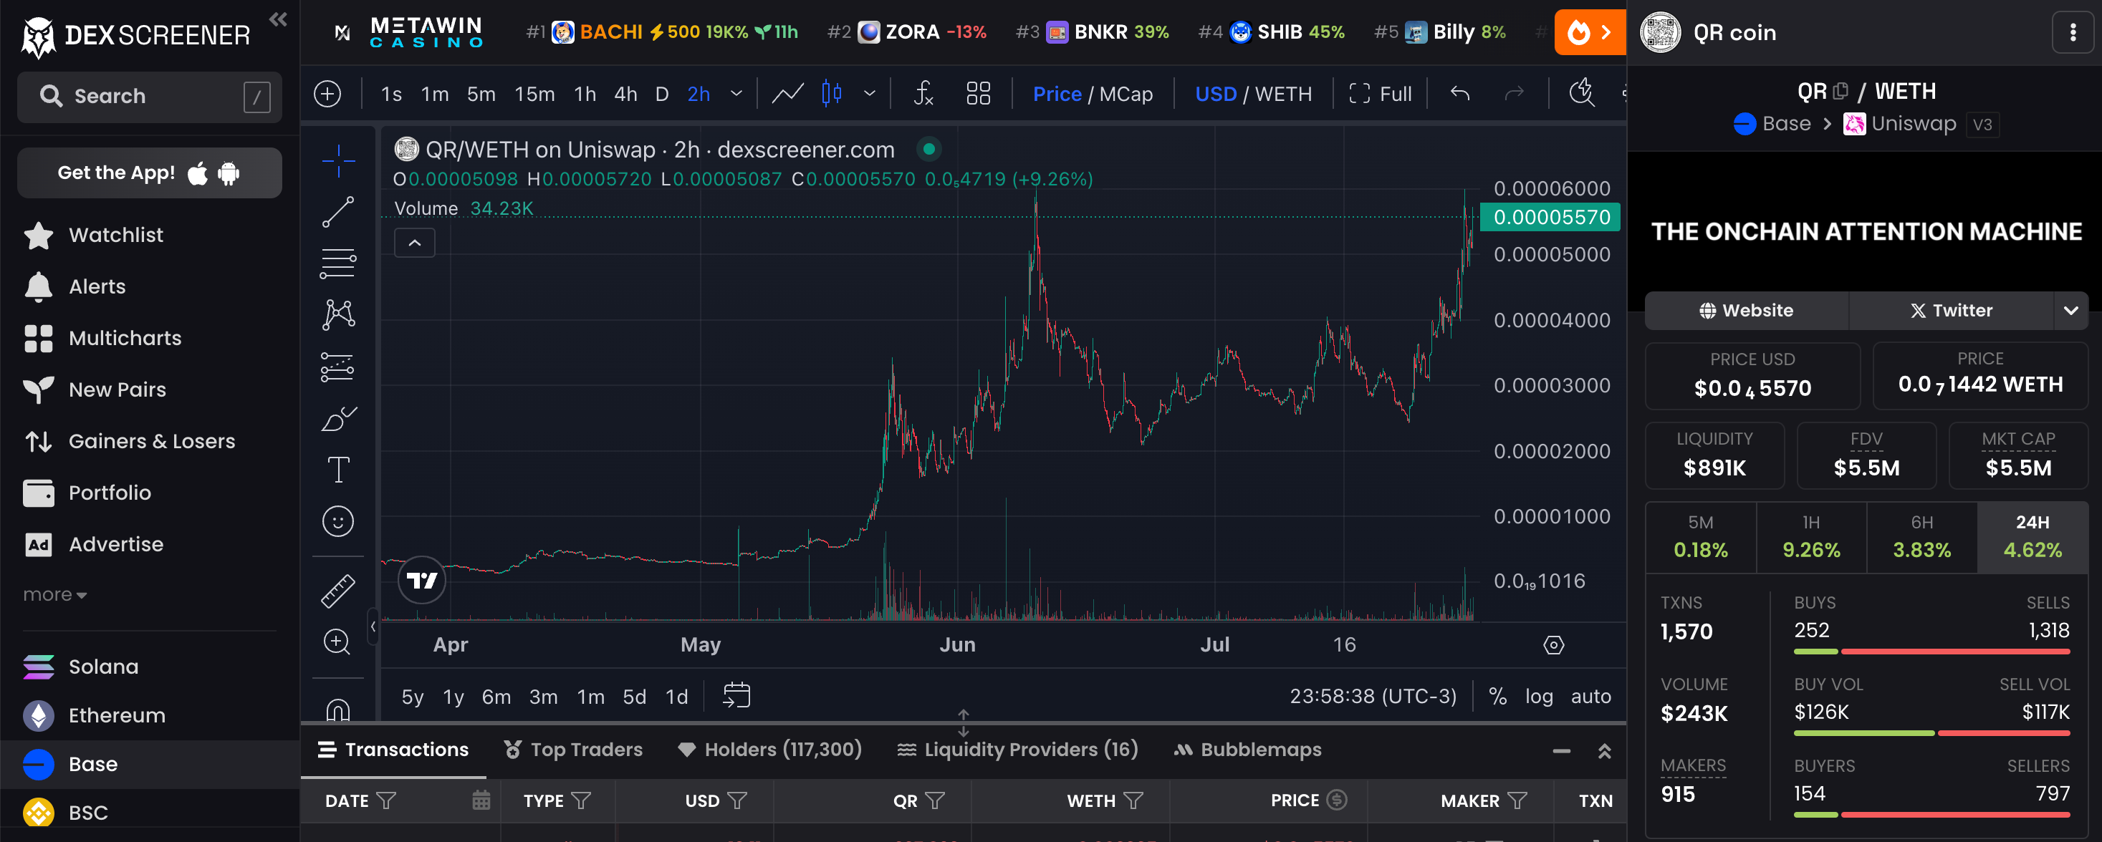Toggle percent scale on chart

pos(1497,696)
